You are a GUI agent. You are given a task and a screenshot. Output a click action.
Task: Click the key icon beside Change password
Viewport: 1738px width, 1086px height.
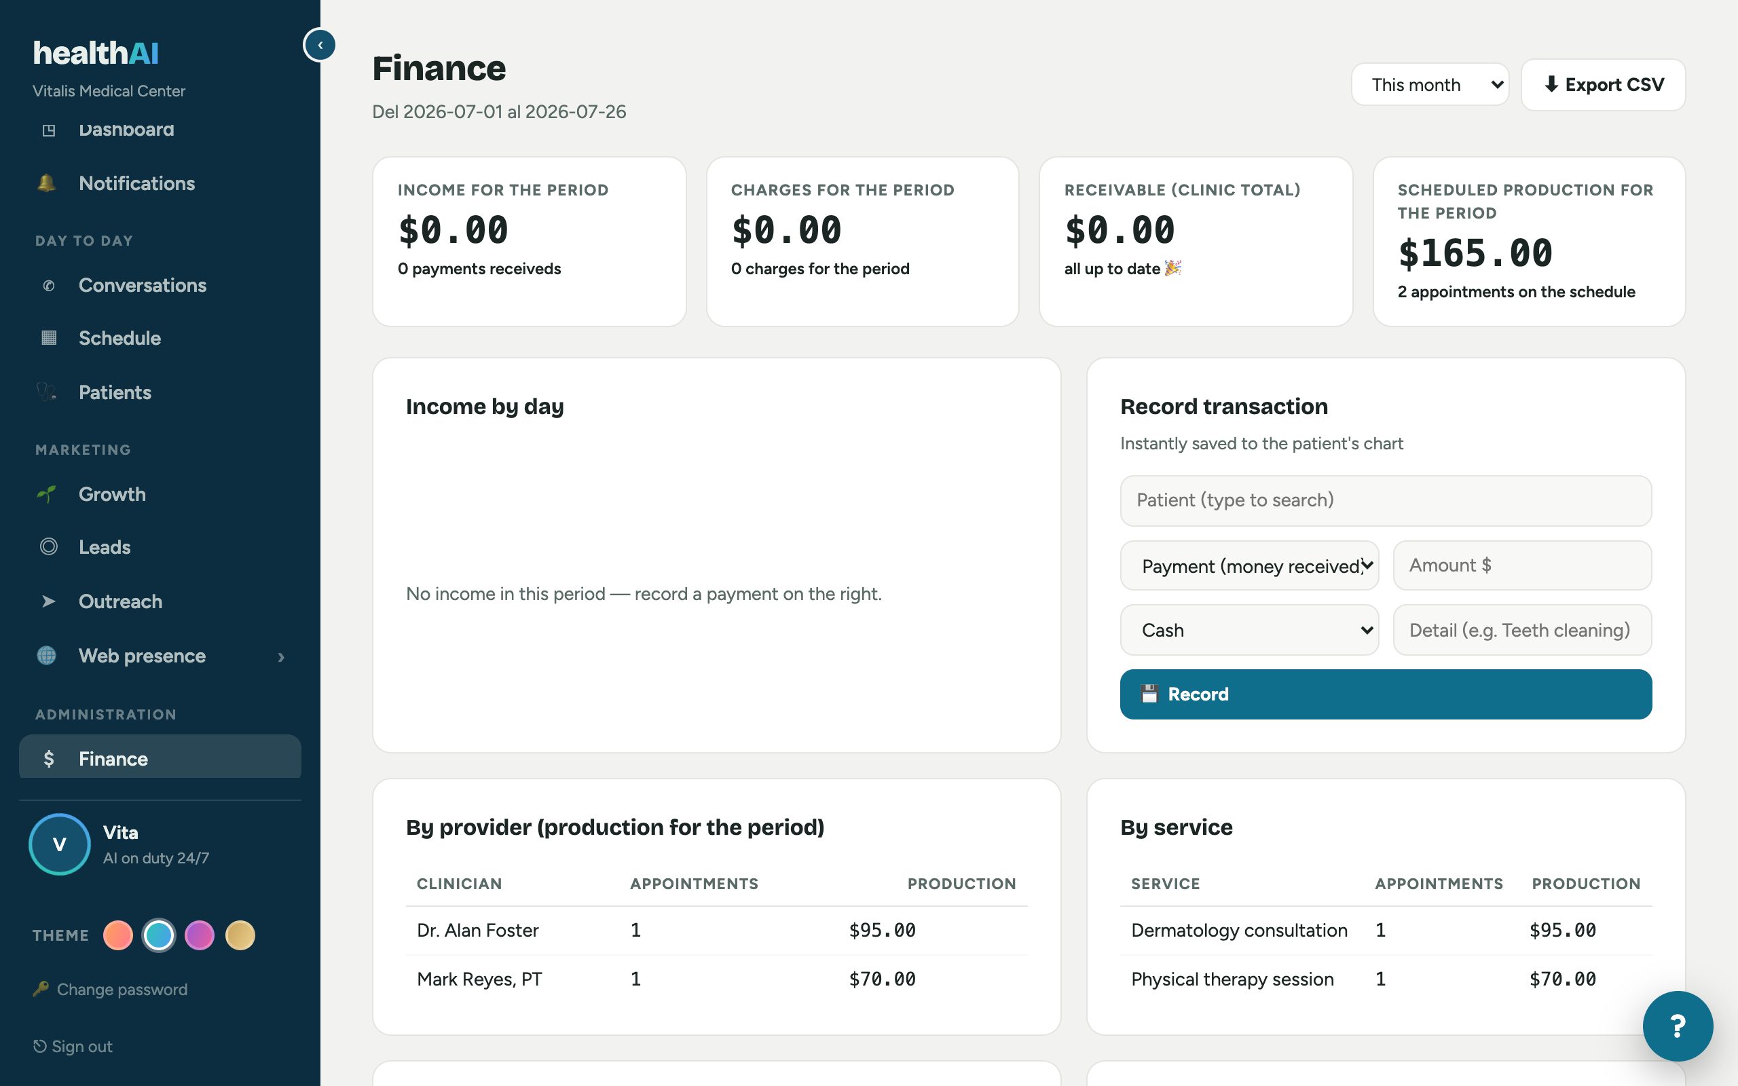pos(41,989)
